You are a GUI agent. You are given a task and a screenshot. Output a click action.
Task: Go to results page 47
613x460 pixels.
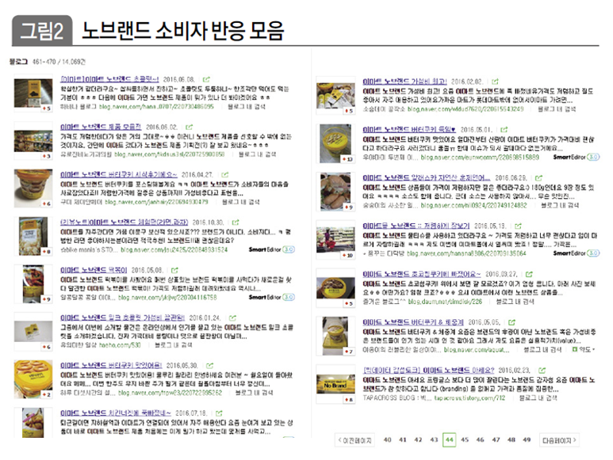(496, 439)
